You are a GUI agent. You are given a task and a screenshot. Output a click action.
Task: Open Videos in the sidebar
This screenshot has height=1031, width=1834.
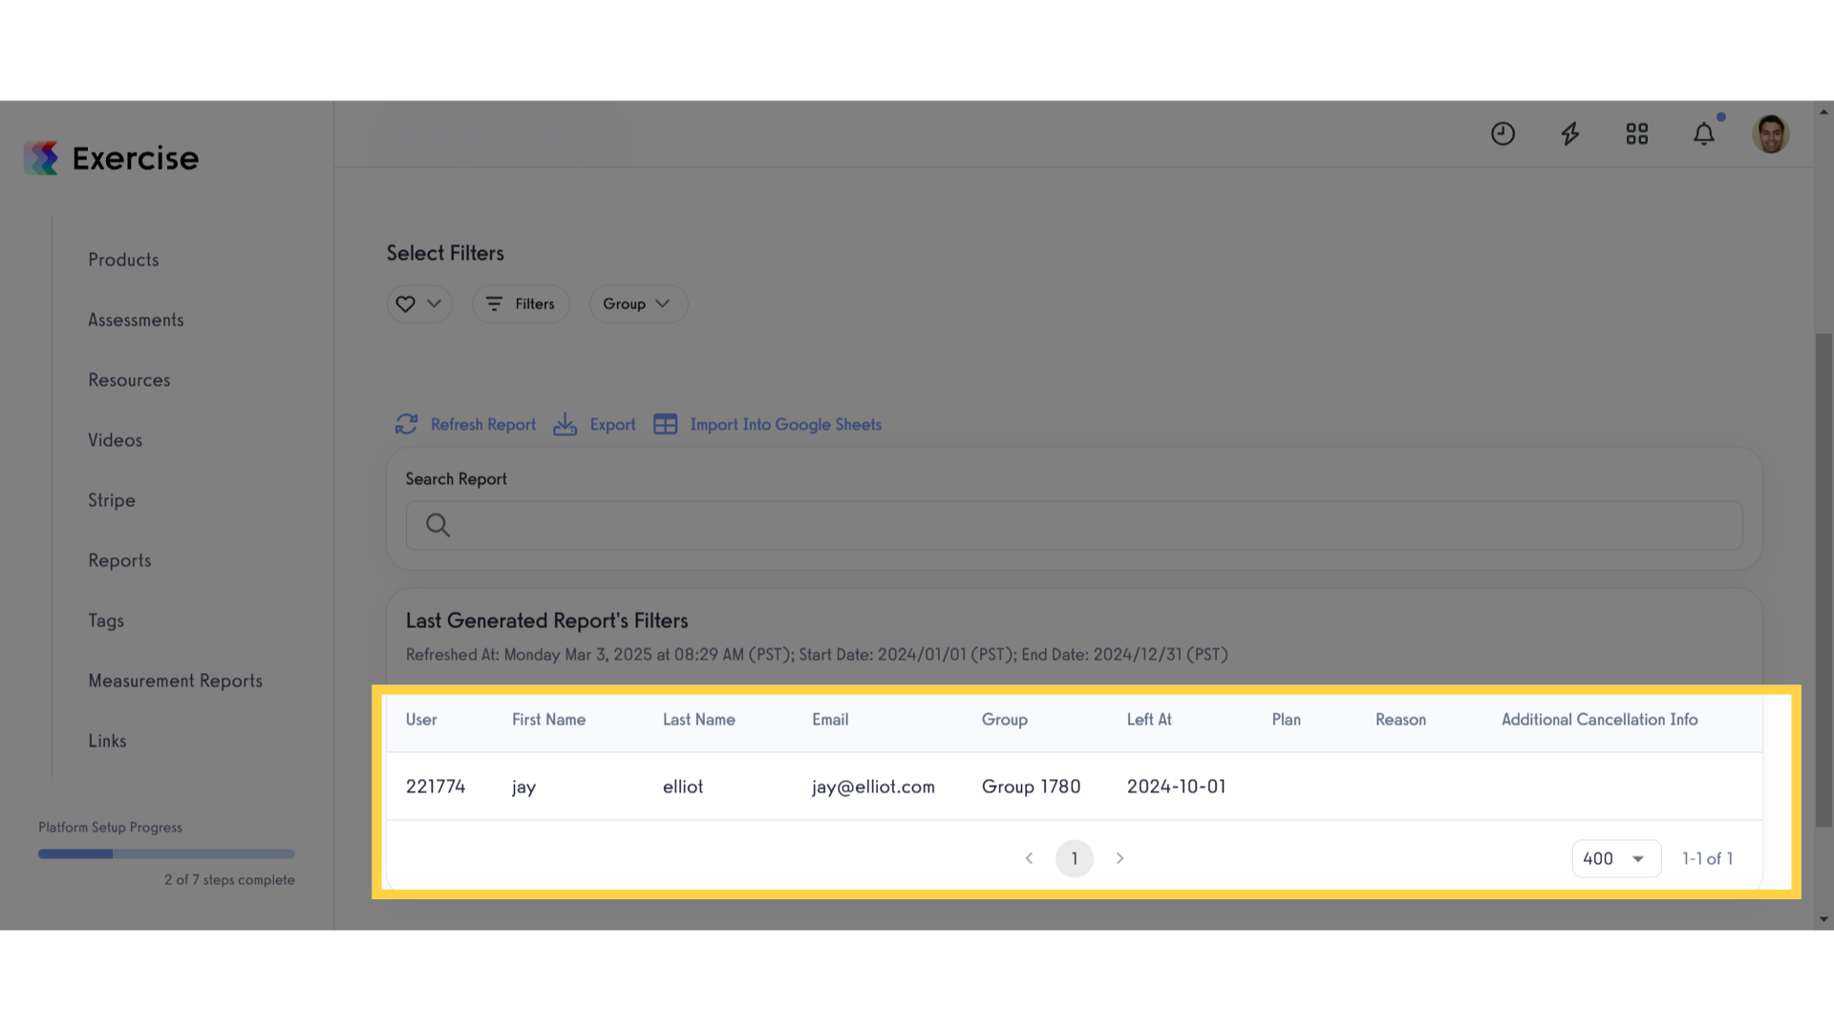point(115,440)
